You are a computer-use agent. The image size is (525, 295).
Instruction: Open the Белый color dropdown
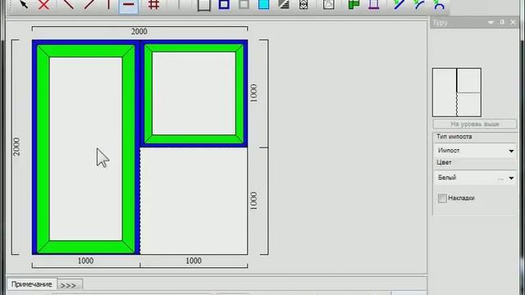pos(511,178)
